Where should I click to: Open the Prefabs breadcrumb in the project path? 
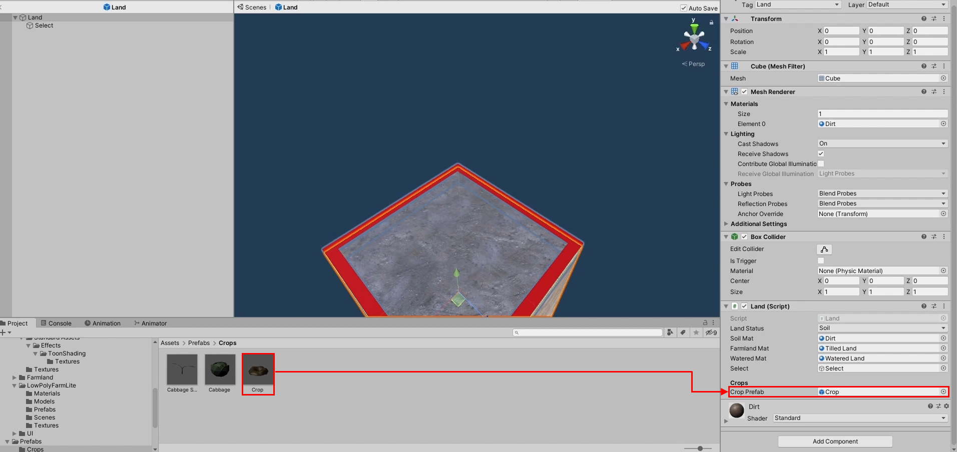pyautogui.click(x=199, y=343)
